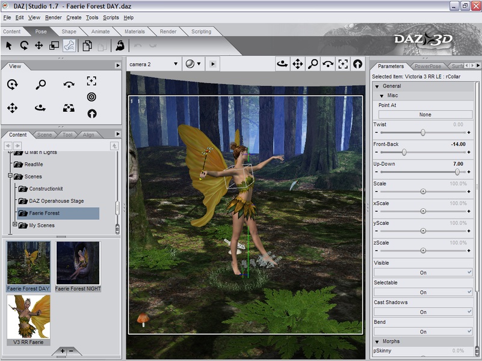Click frame selection icon in viewport toolbar
Image resolution: width=482 pixels, height=361 pixels.
(x=343, y=64)
